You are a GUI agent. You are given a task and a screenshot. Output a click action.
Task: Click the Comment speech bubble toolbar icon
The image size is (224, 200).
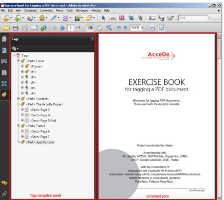tap(89, 18)
